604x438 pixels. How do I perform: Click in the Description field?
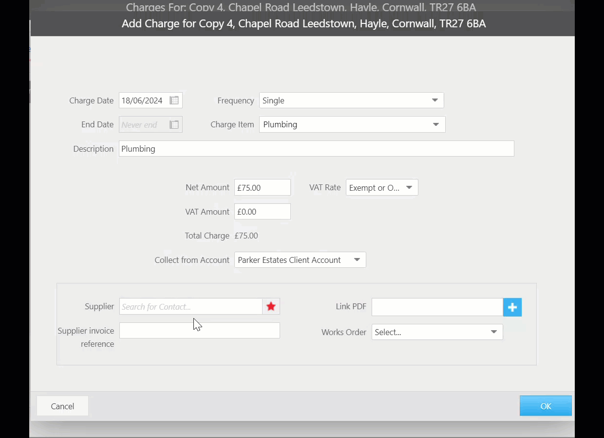[x=316, y=149]
